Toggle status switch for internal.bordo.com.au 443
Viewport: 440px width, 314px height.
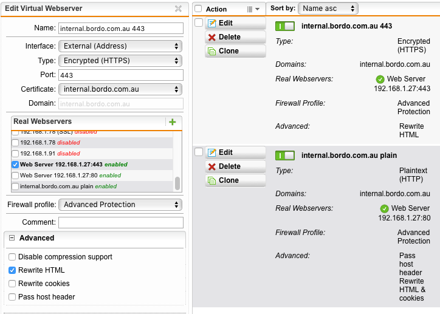(x=285, y=26)
